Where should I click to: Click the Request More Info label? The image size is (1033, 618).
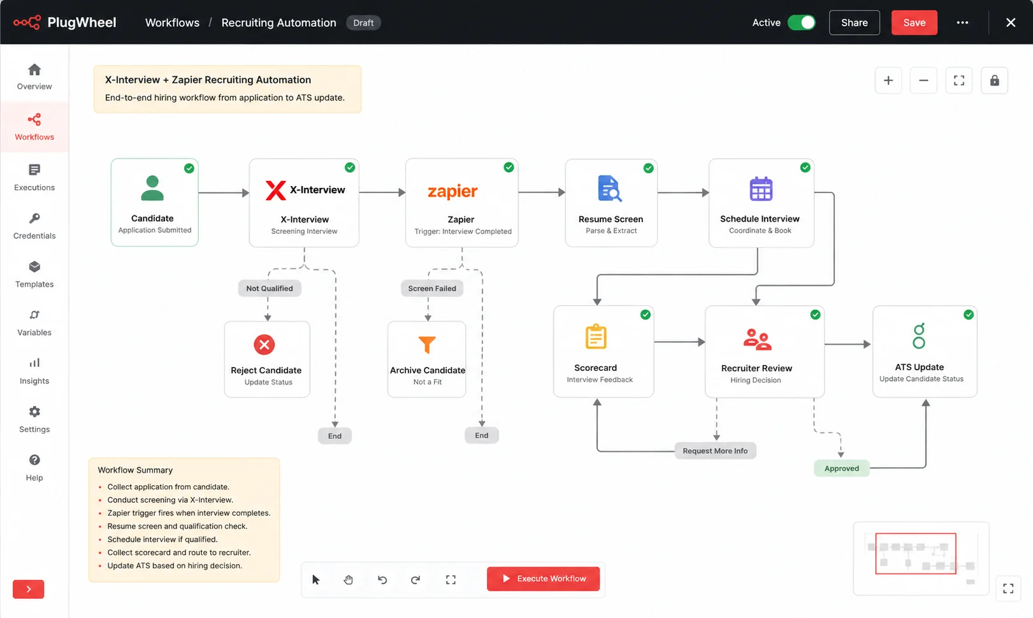(x=715, y=451)
